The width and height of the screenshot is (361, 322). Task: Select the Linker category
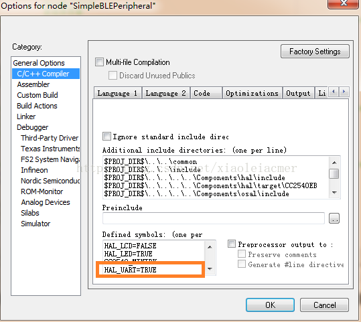[26, 116]
